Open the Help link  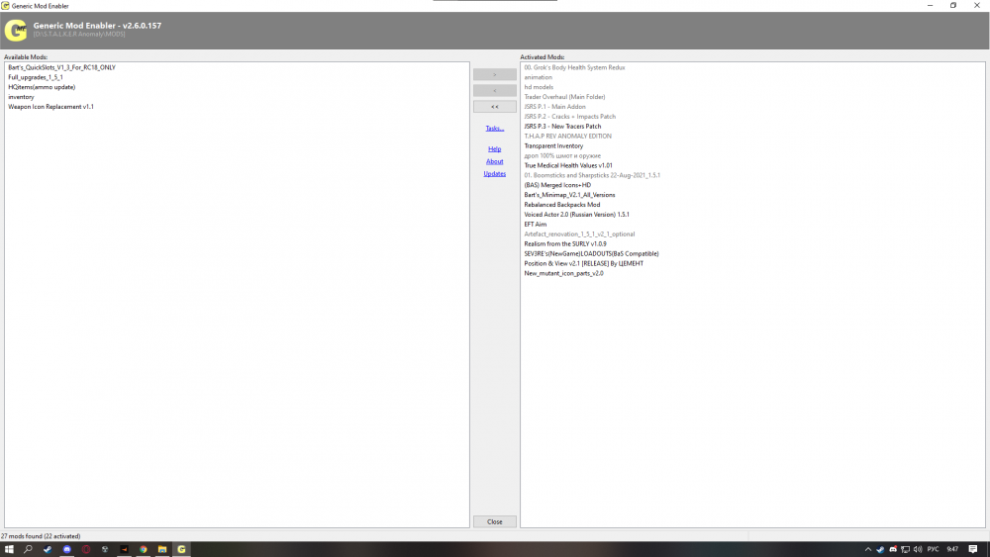coord(494,148)
